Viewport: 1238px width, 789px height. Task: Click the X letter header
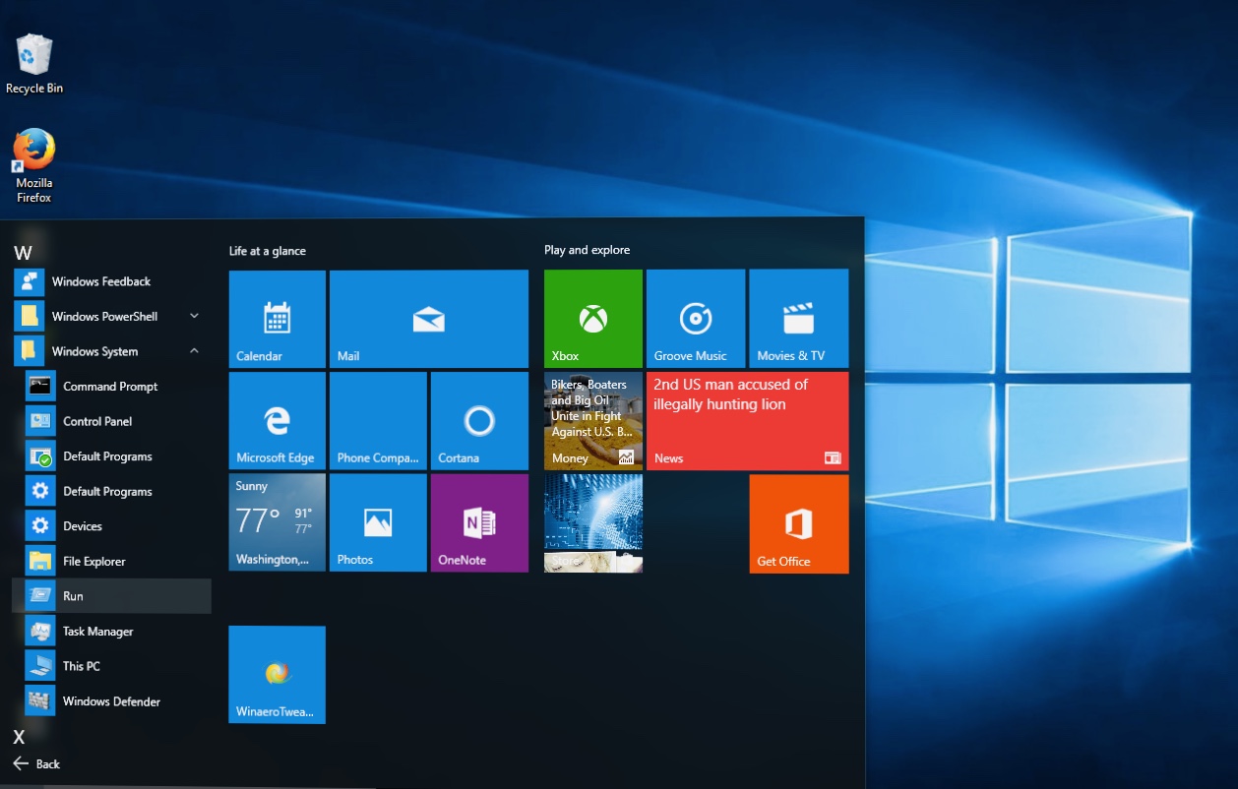click(x=20, y=736)
